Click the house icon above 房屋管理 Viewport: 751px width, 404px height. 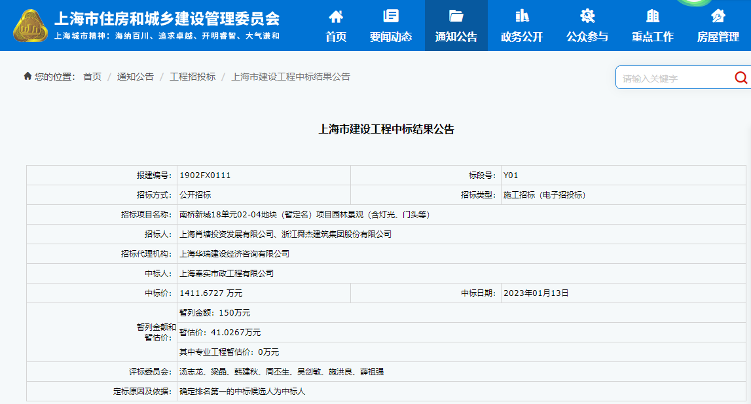pos(718,16)
